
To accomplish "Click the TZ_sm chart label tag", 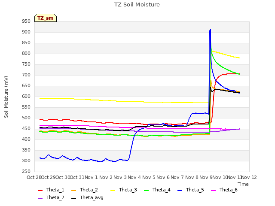I will point(46,18).
